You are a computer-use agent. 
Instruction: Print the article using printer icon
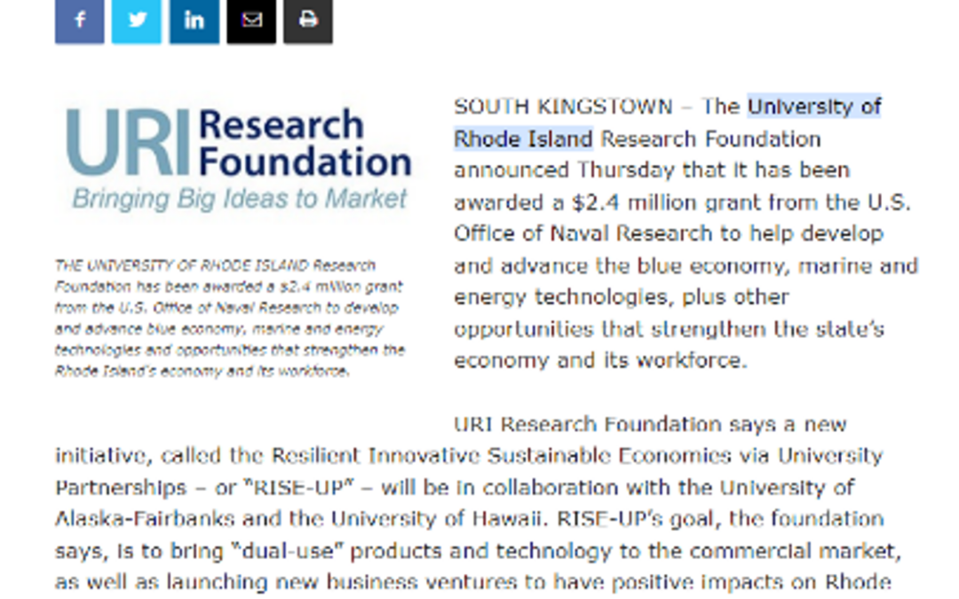308,20
